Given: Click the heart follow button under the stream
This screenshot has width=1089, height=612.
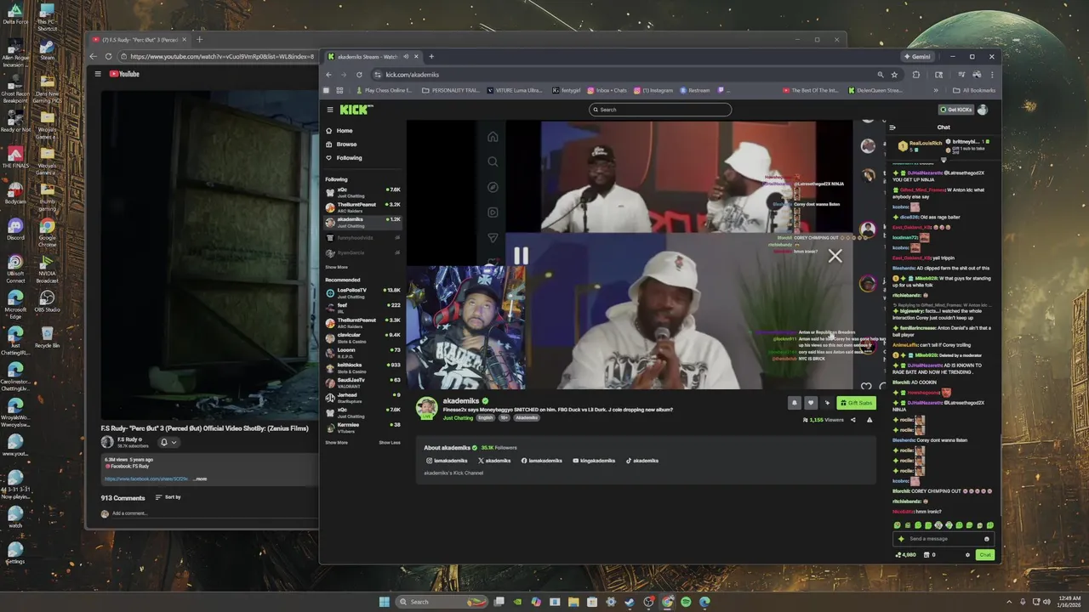Looking at the screenshot, I should click(811, 403).
